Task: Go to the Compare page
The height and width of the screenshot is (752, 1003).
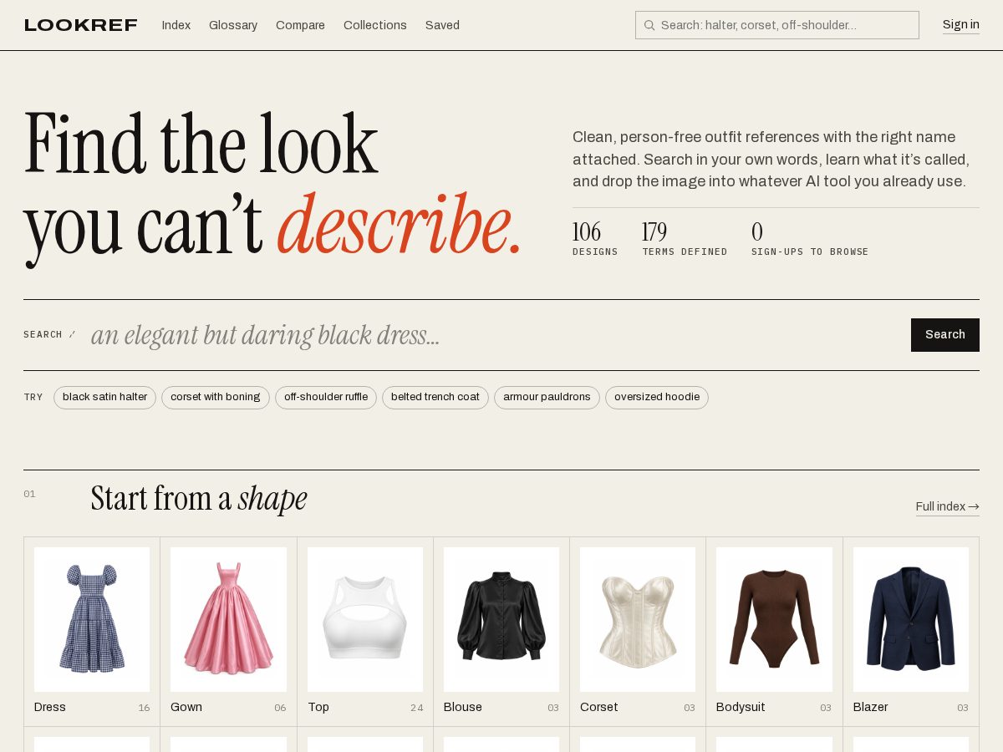Action: 300,25
